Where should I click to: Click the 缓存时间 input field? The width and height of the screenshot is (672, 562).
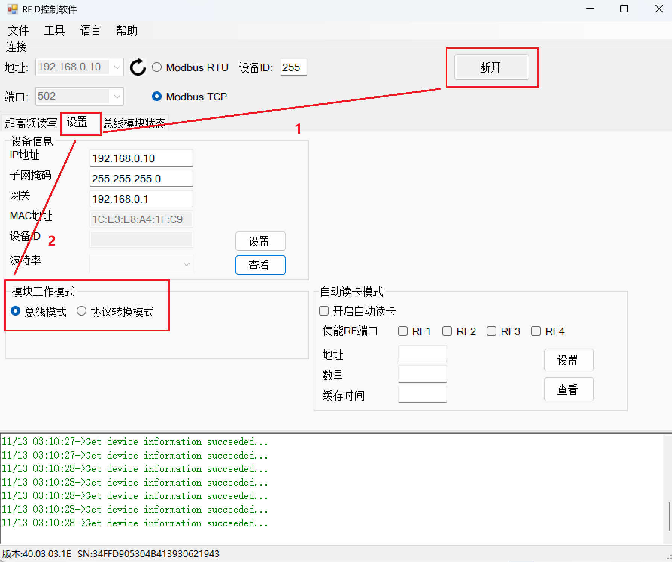click(423, 394)
